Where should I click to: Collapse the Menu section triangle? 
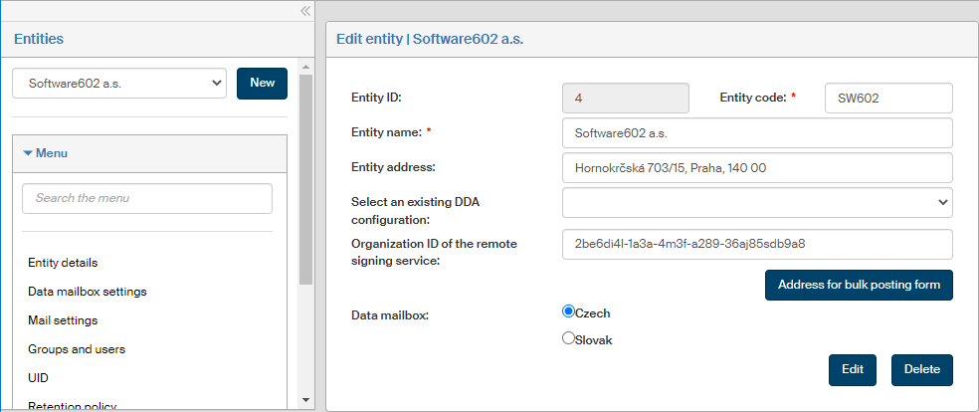tap(28, 153)
